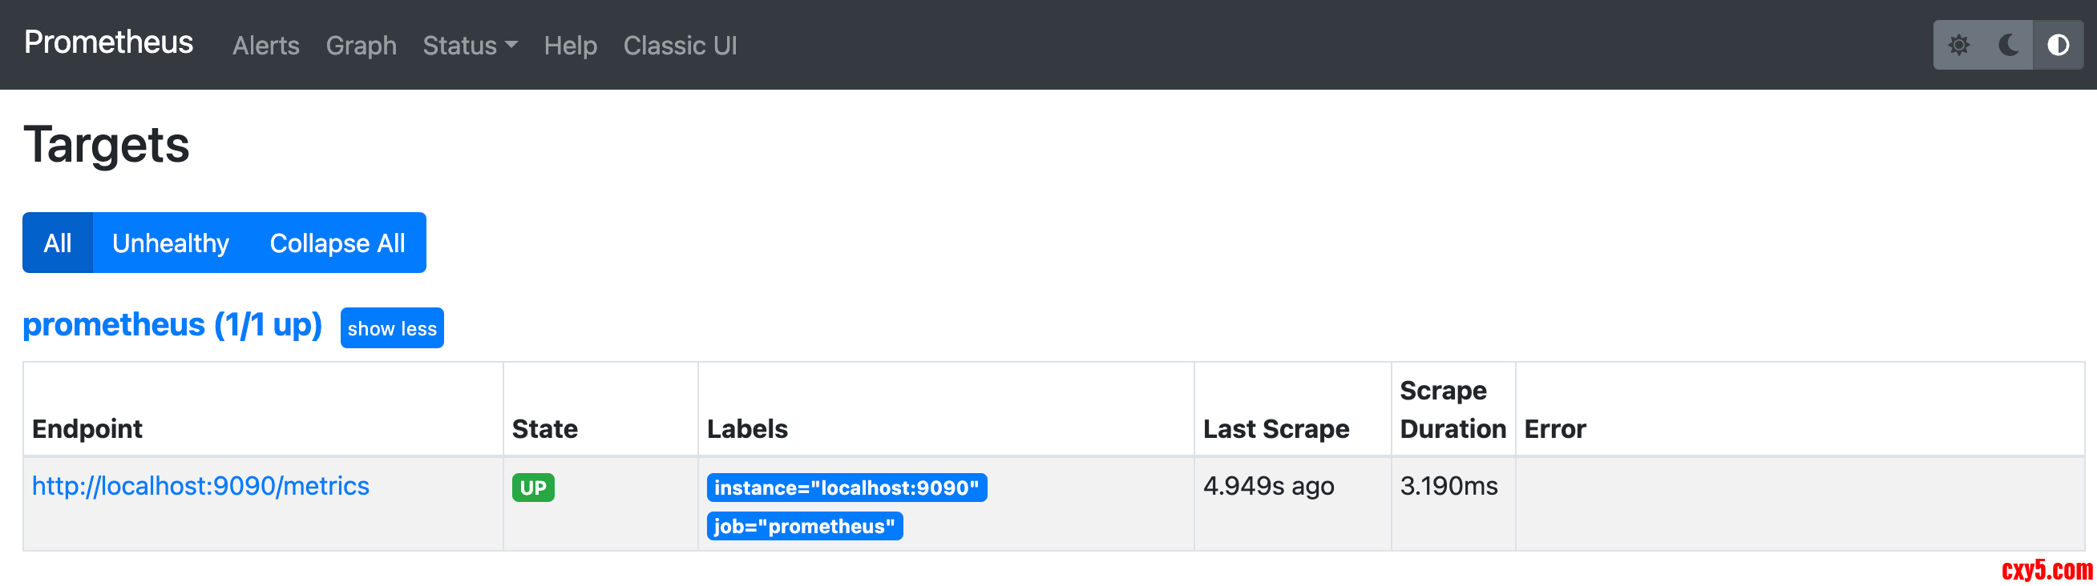The width and height of the screenshot is (2097, 586).
Task: Open the Status dropdown menu
Action: click(x=470, y=46)
